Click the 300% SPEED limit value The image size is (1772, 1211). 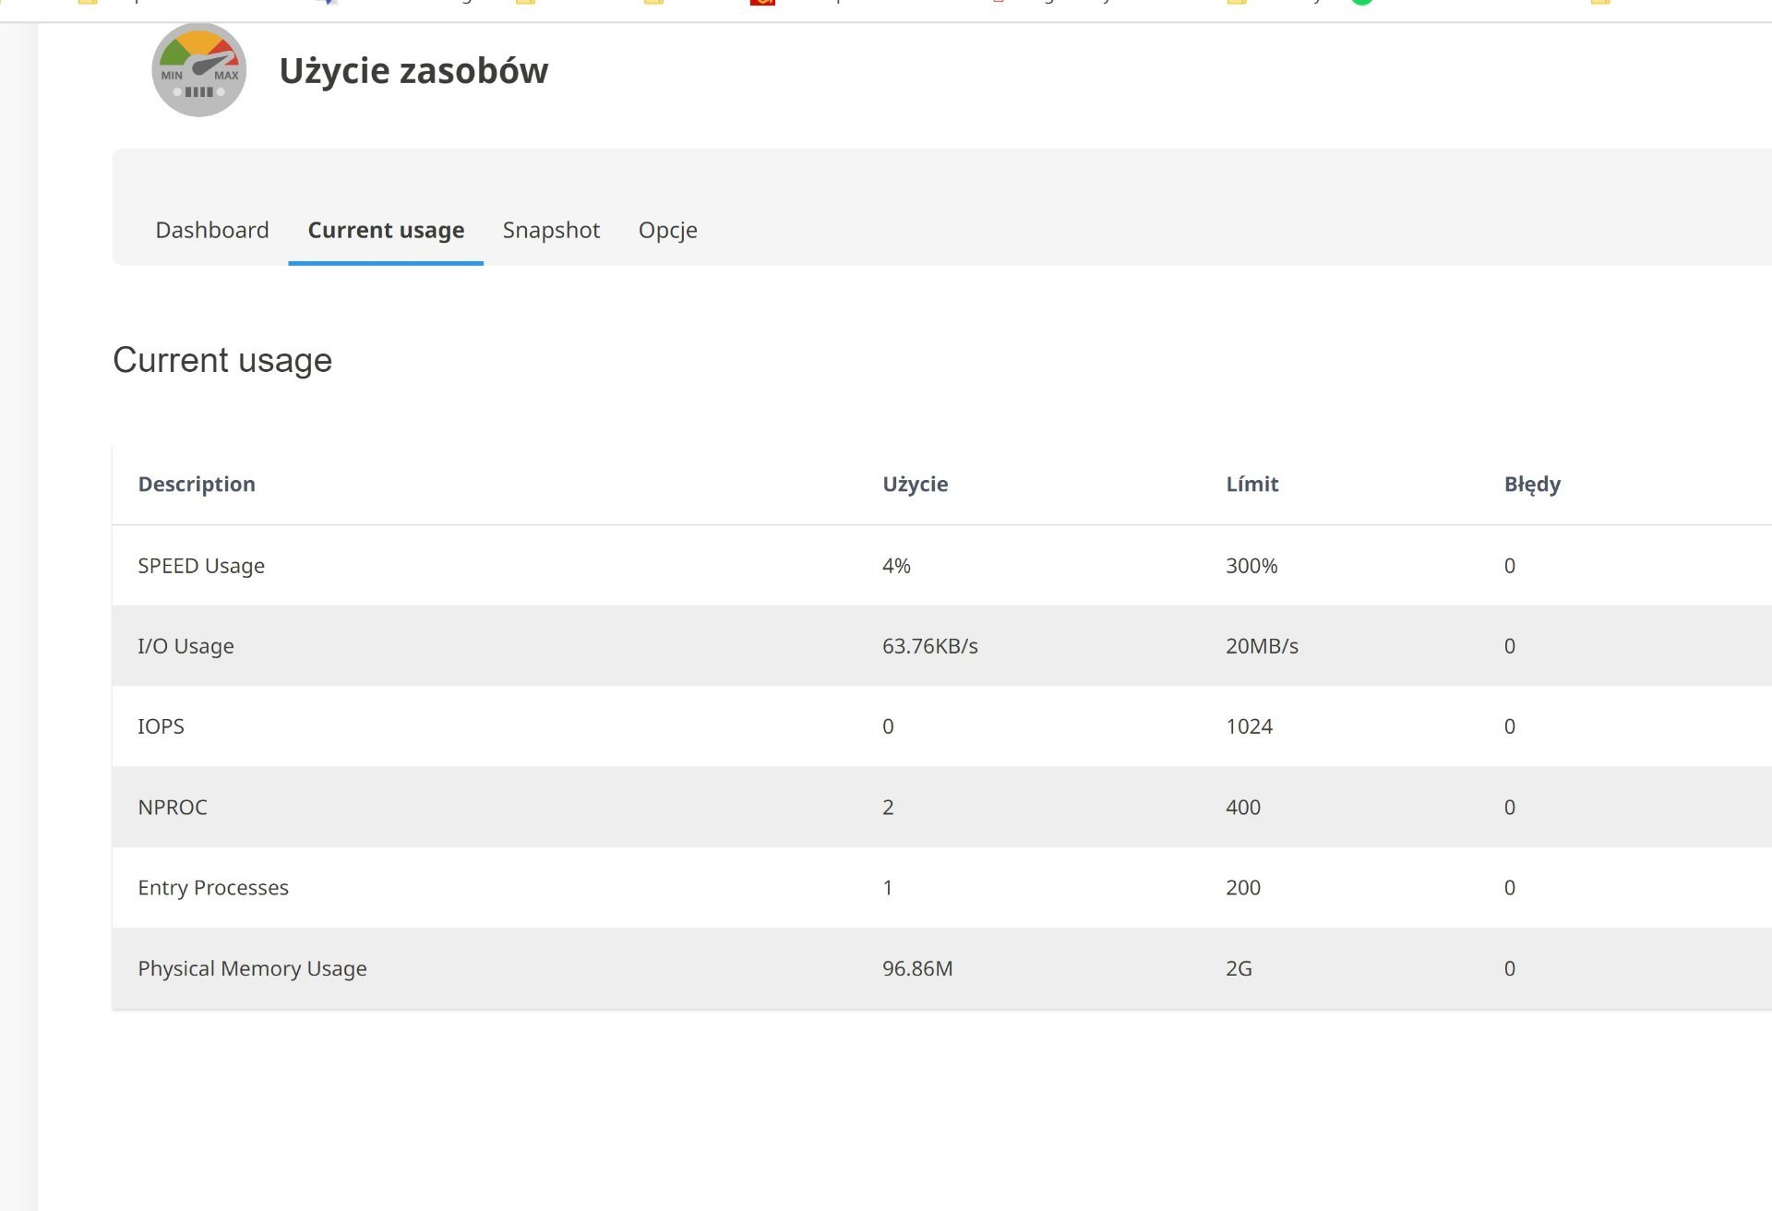1251,566
